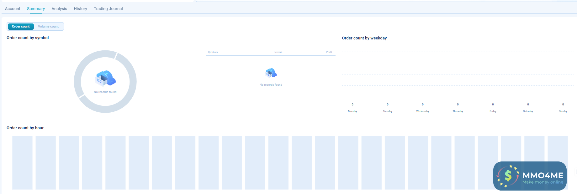Click No records found text in symbols table
The height and width of the screenshot is (194, 577).
pyautogui.click(x=271, y=85)
